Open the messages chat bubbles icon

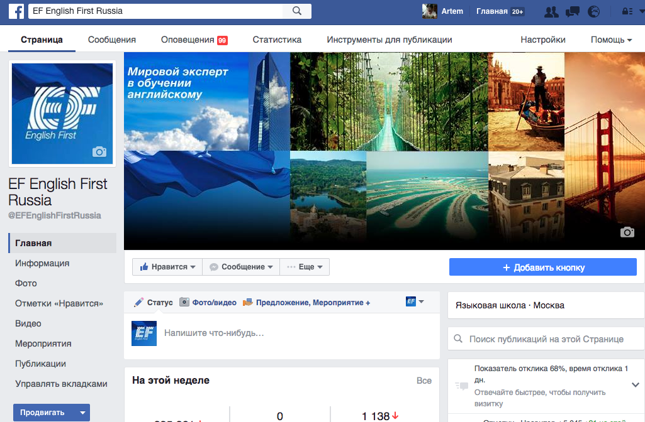point(572,11)
